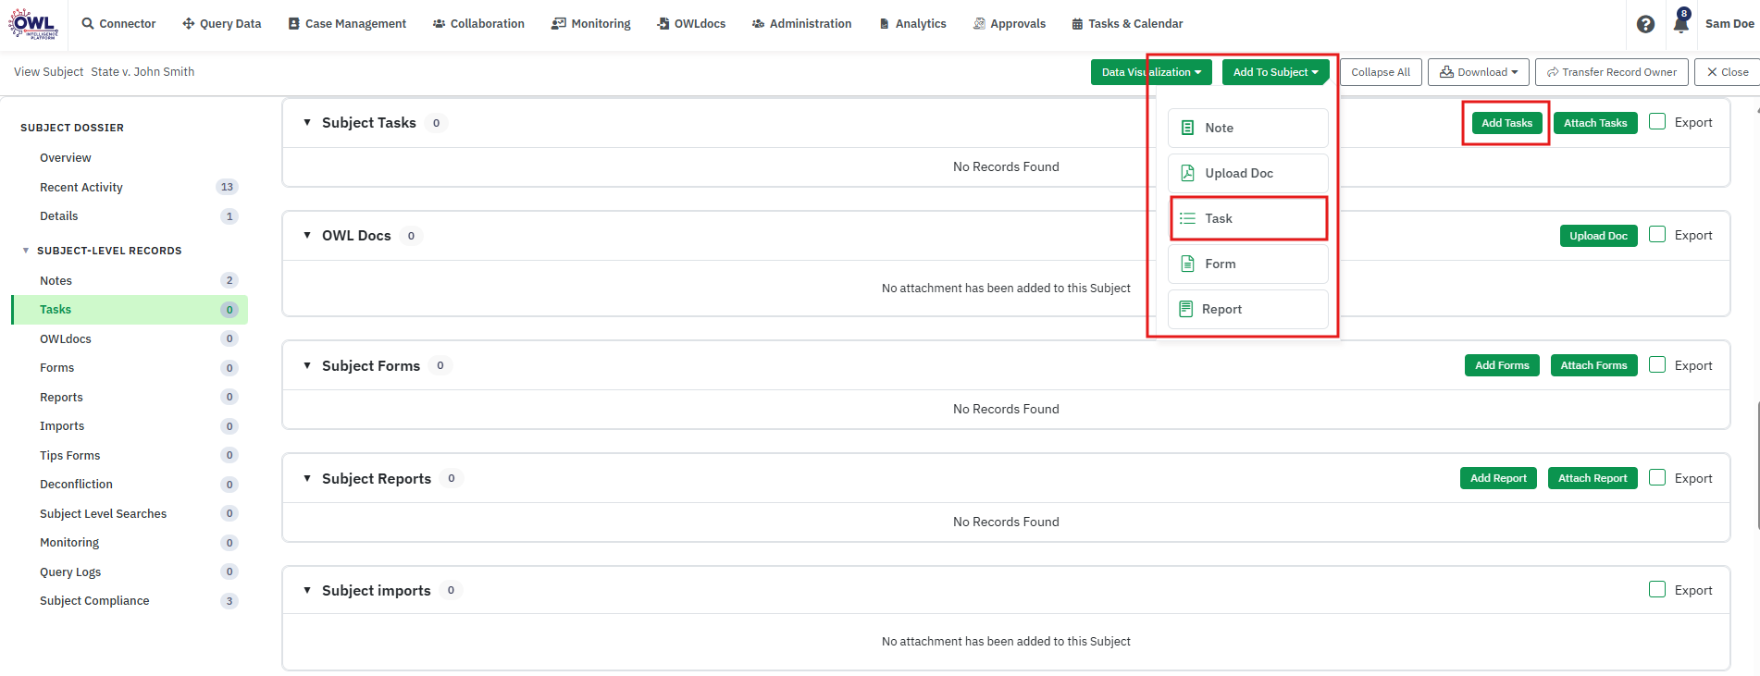Click the Administration users-gear icon
The height and width of the screenshot is (676, 1760).
[758, 23]
